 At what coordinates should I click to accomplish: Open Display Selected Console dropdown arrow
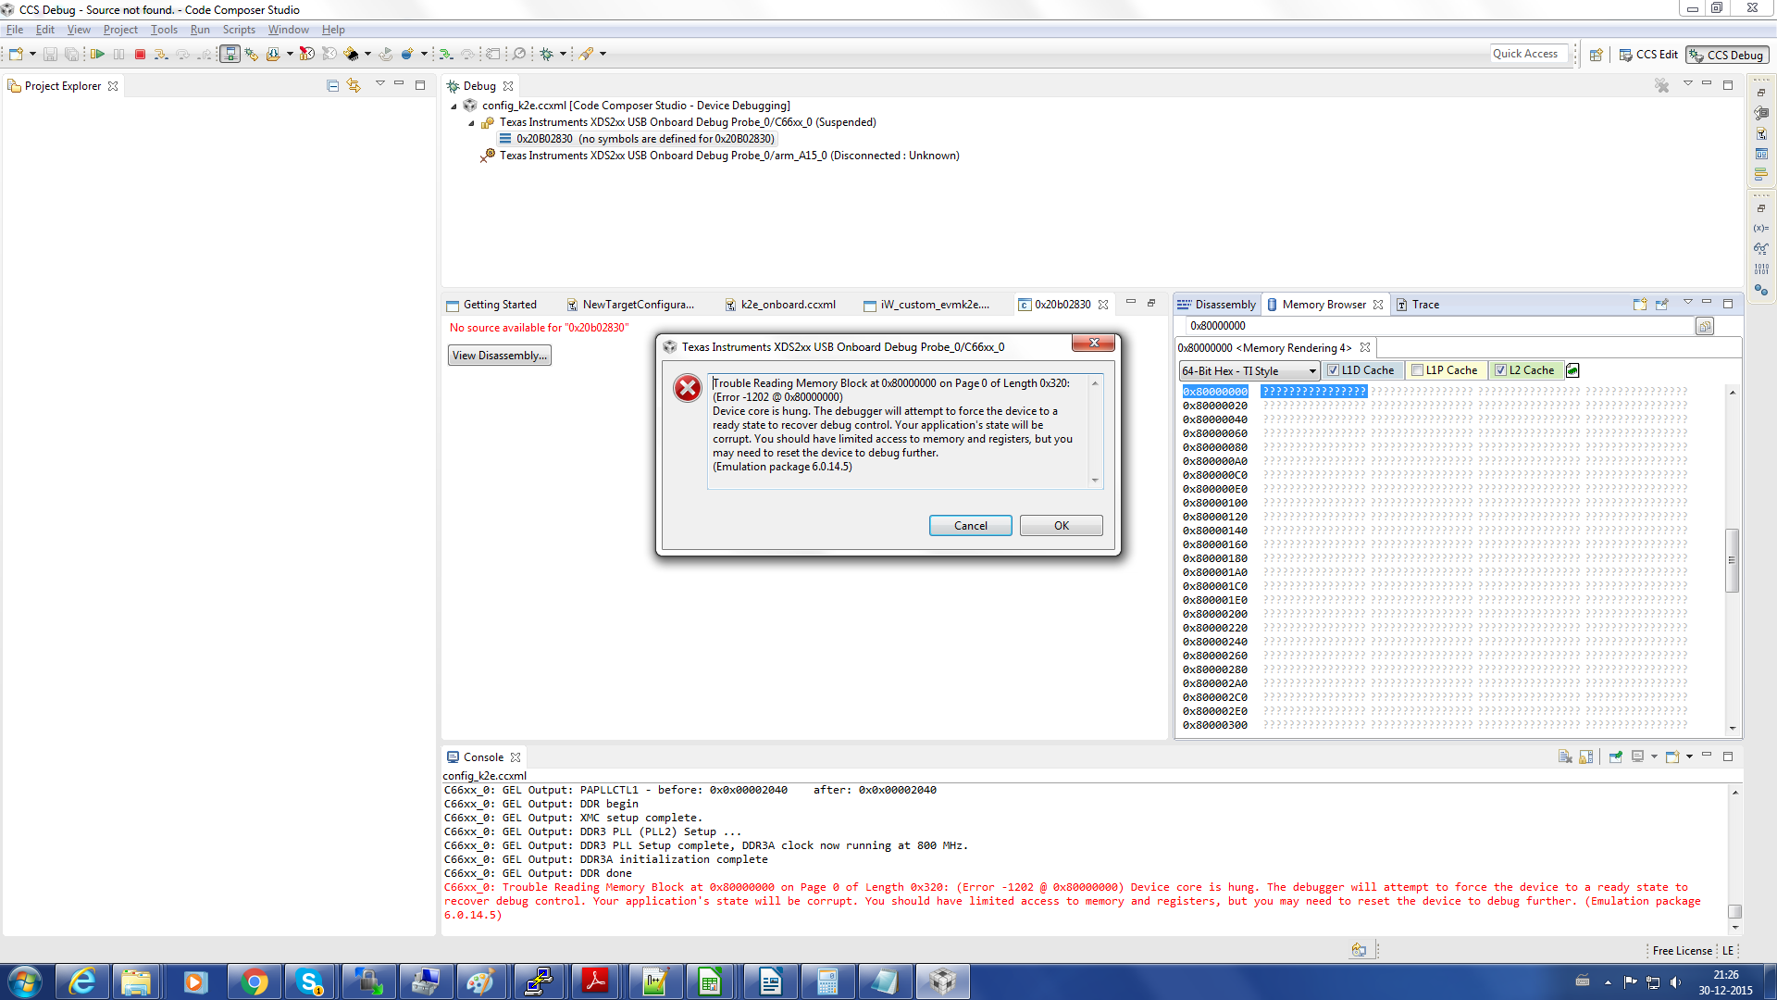(x=1654, y=756)
